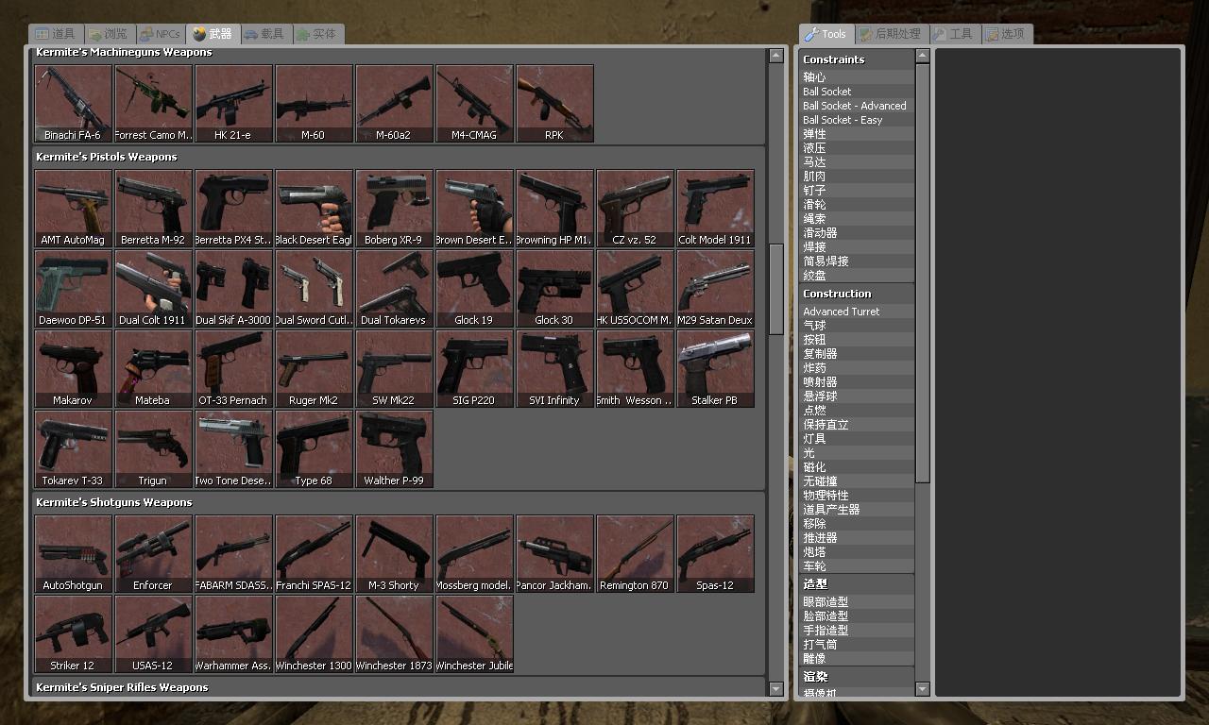
Task: Choose the AMT AutoMag pistol
Action: pyautogui.click(x=73, y=209)
